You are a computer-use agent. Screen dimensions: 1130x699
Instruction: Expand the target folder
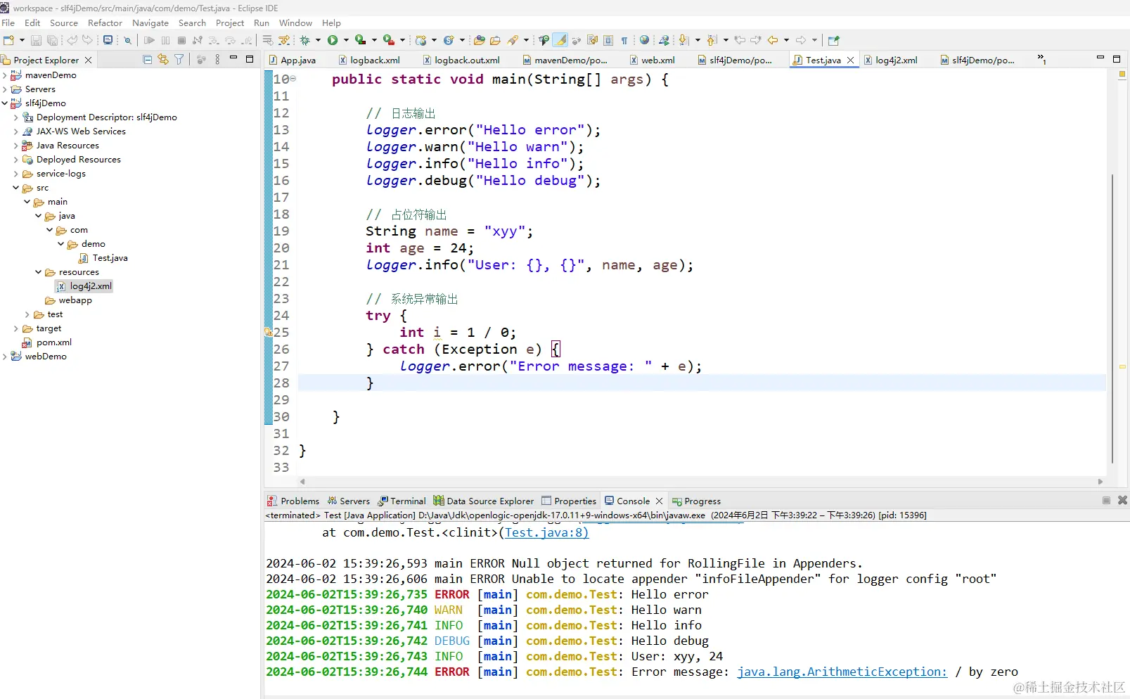point(16,328)
